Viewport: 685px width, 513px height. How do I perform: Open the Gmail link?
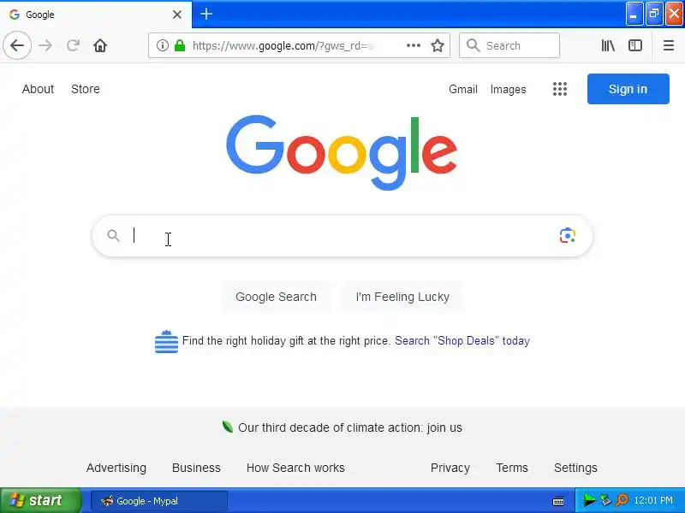point(462,89)
